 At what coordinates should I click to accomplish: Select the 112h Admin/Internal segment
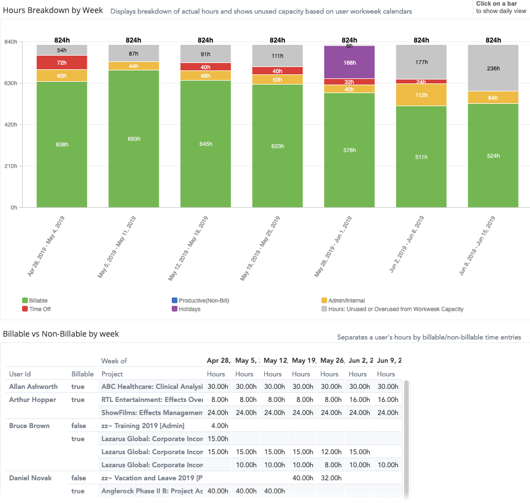[x=421, y=95]
